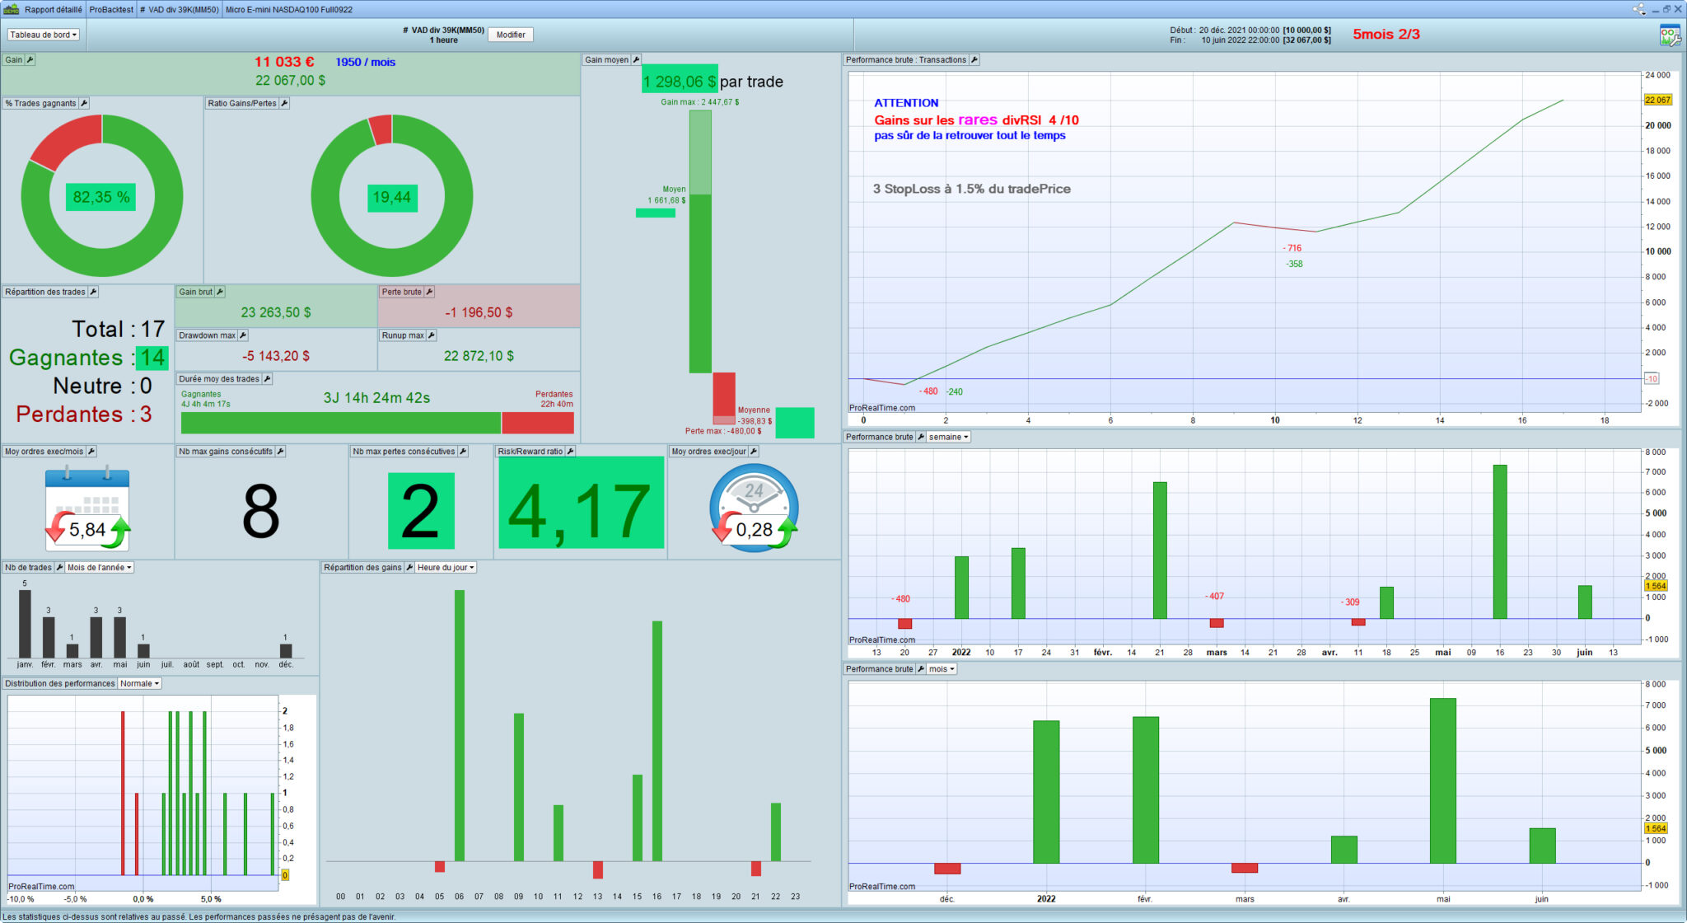Viewport: 1687px width, 923px height.
Task: Click wrench icon of Performance brute : Transactions
Action: (974, 60)
